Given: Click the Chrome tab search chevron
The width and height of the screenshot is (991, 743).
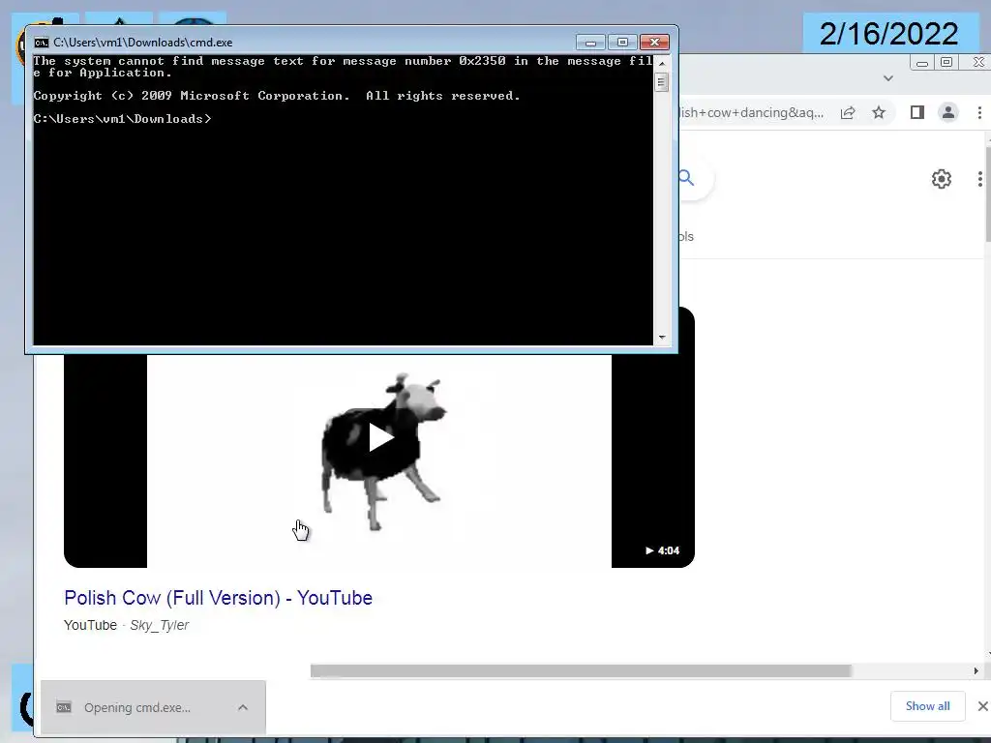Looking at the screenshot, I should [888, 78].
